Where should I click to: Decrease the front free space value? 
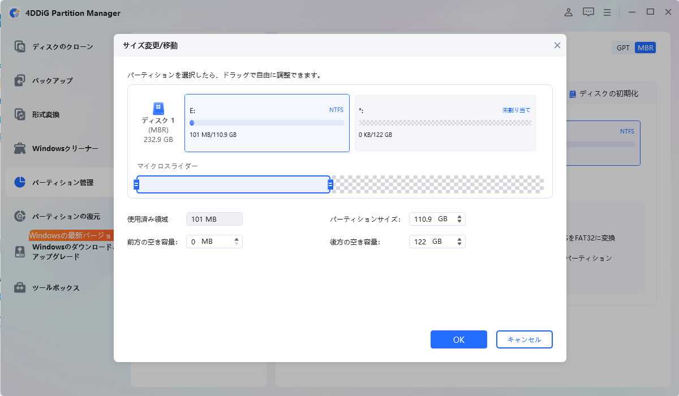coord(237,244)
